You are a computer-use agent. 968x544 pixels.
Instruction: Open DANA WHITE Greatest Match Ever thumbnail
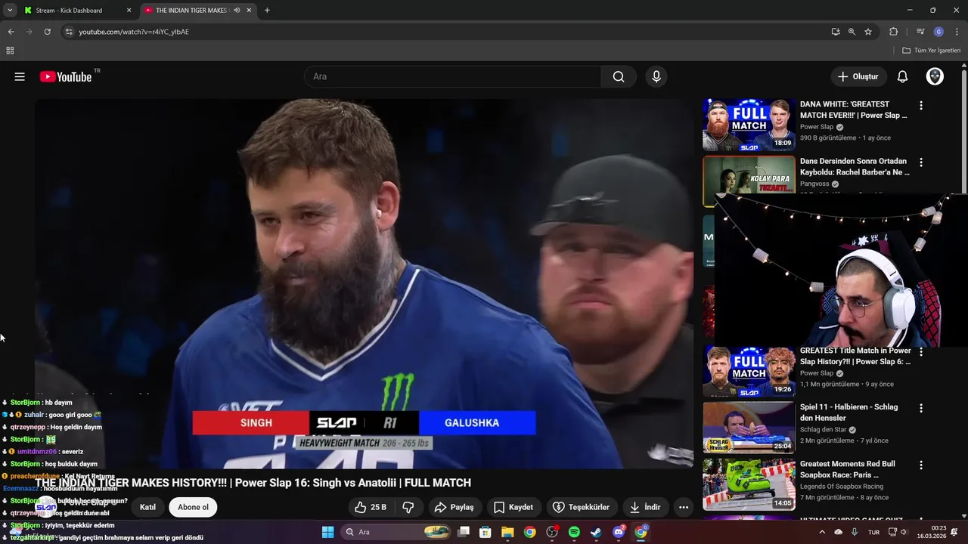(749, 125)
